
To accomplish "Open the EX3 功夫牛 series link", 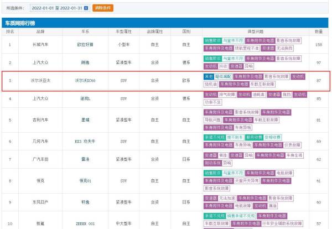I will [x=85, y=141].
